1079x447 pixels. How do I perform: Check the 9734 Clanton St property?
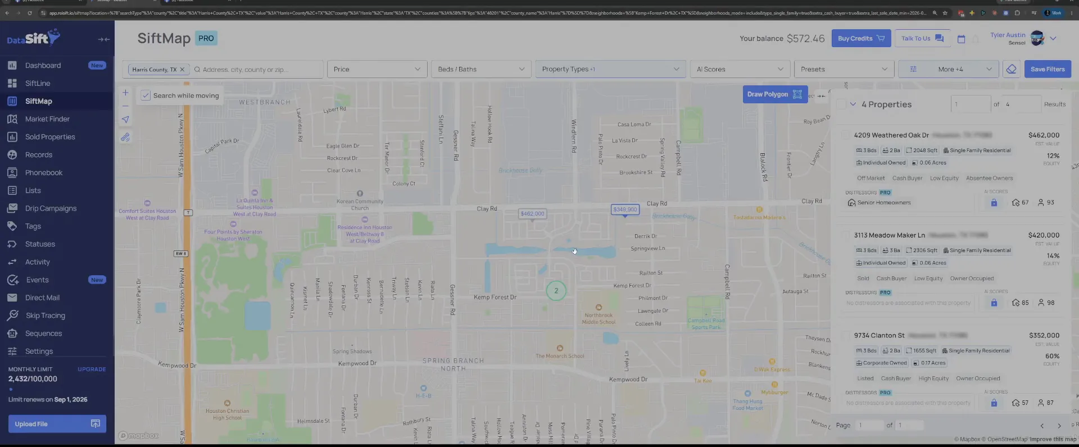(845, 335)
